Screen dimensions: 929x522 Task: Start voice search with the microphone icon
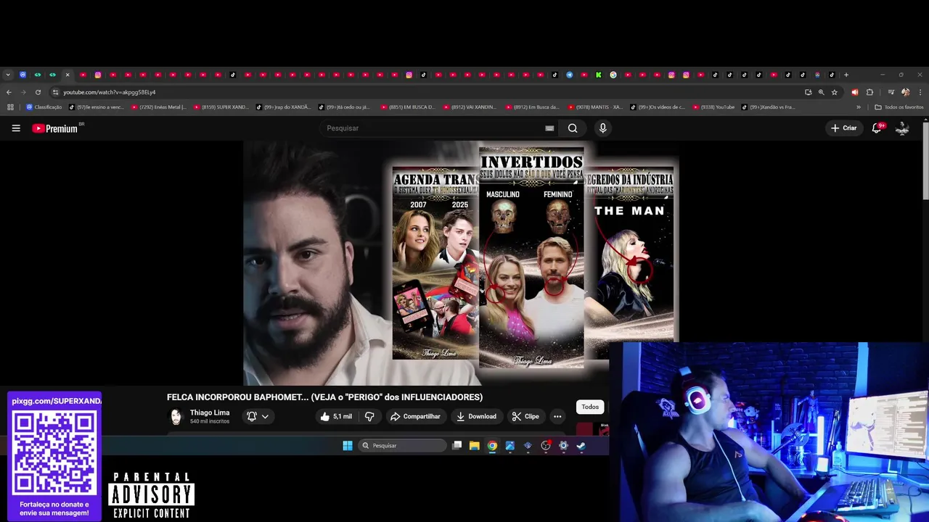tap(602, 128)
